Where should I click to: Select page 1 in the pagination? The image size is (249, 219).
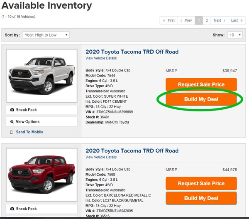199,20
